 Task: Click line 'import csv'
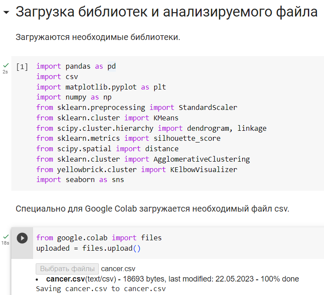click(x=57, y=77)
